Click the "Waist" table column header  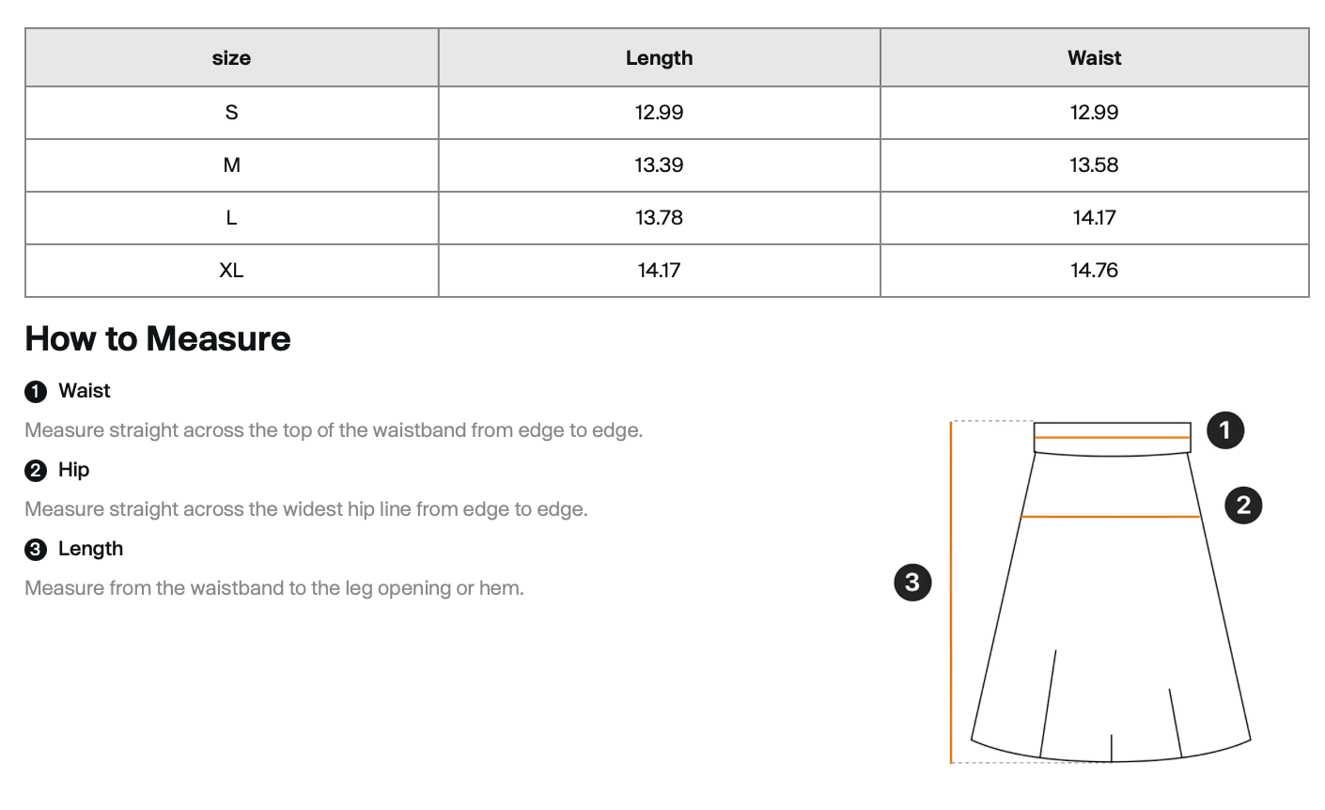point(1094,58)
